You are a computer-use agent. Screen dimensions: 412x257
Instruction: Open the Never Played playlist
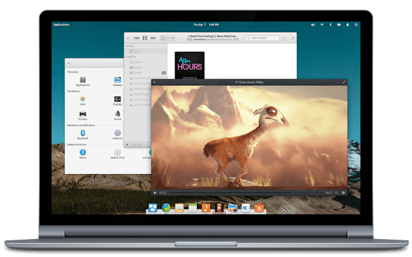pyautogui.click(x=138, y=94)
